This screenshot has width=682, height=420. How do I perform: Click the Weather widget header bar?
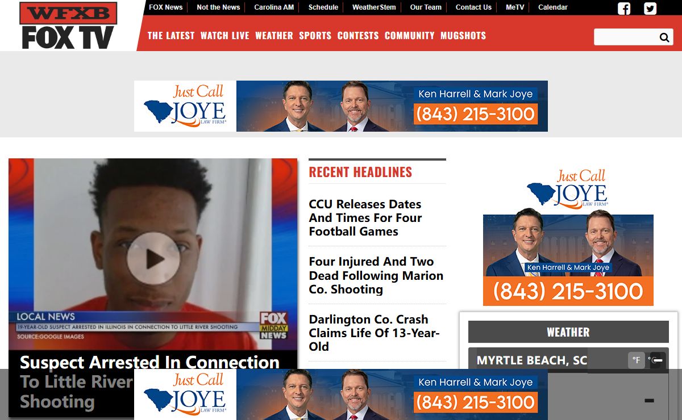click(x=568, y=332)
